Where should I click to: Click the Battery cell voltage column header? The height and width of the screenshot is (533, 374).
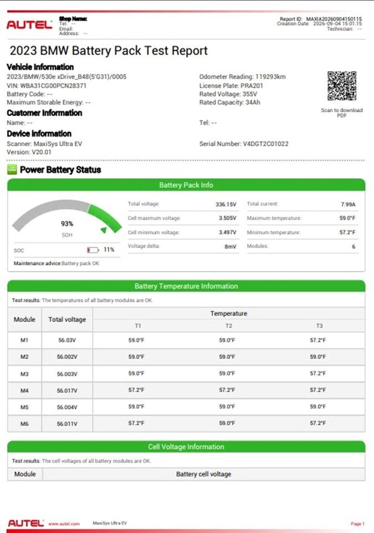pyautogui.click(x=204, y=474)
